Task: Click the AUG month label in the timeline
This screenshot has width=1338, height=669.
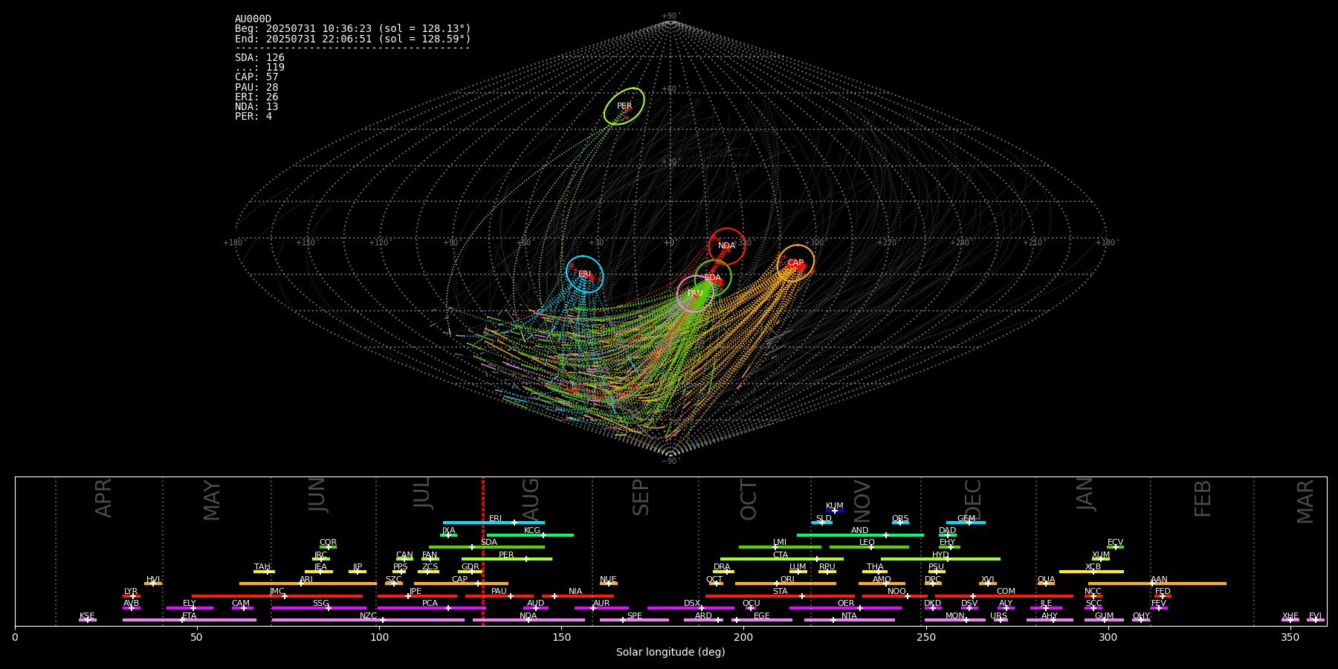Action: coord(531,499)
